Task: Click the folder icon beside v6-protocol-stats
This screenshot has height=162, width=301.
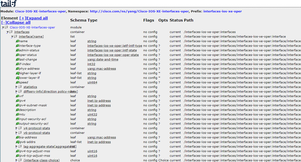Action: [20, 133]
